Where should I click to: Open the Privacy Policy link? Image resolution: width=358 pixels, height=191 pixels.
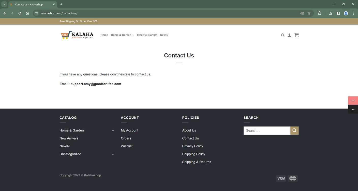tap(192, 146)
